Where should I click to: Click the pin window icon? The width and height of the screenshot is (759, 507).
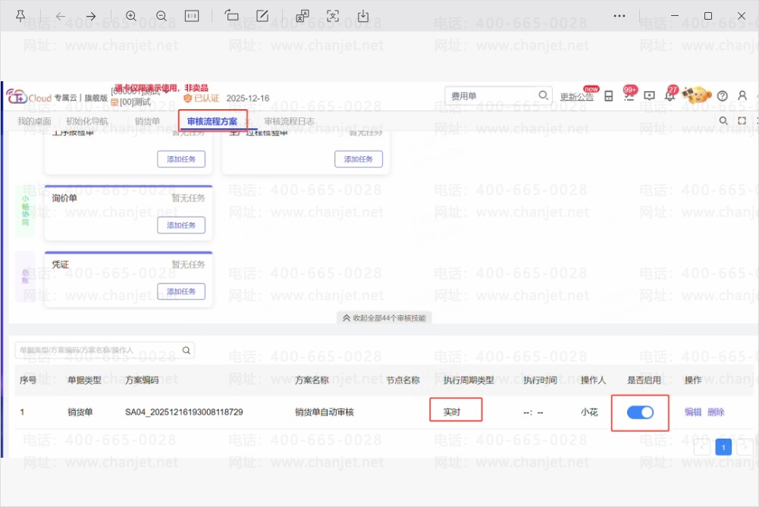pos(20,16)
